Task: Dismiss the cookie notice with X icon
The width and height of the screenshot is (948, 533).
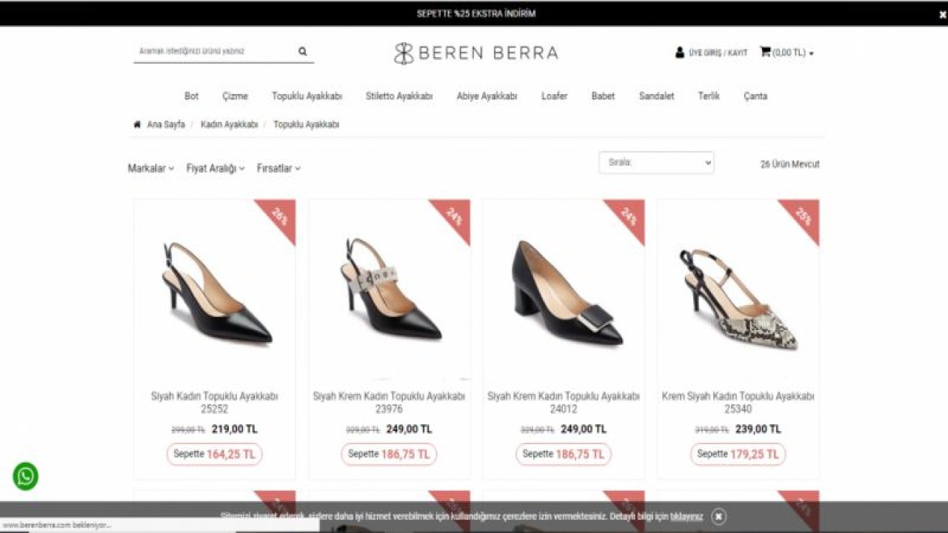Action: tap(718, 517)
